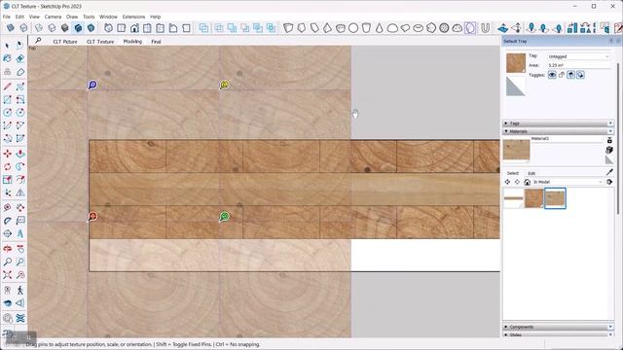Toggle Receive Shadows in Entity Info
This screenshot has width=623, height=350.
(580, 75)
